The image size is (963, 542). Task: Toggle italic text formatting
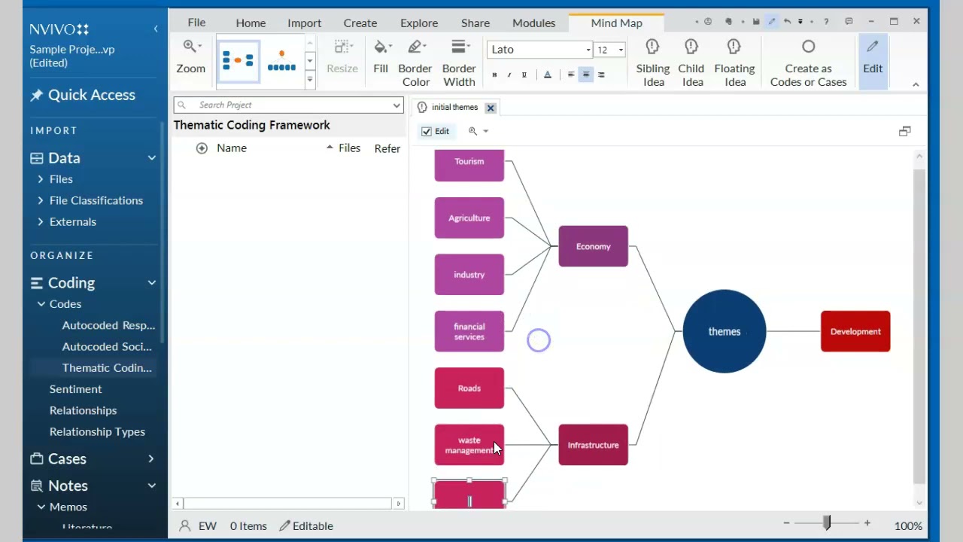coord(509,75)
